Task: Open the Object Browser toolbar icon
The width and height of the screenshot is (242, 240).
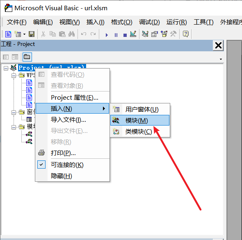Action: coord(164,34)
